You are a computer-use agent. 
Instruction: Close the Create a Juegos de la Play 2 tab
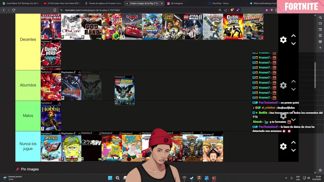[x=162, y=3]
